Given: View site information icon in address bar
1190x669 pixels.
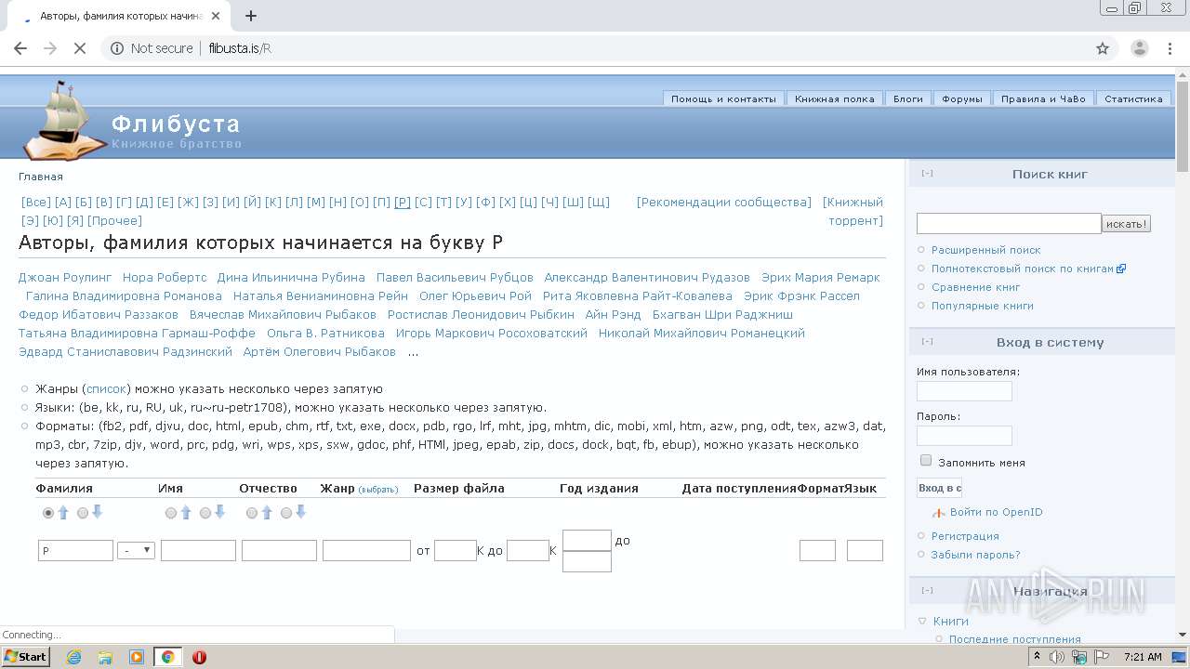Looking at the screenshot, I should pyautogui.click(x=117, y=48).
